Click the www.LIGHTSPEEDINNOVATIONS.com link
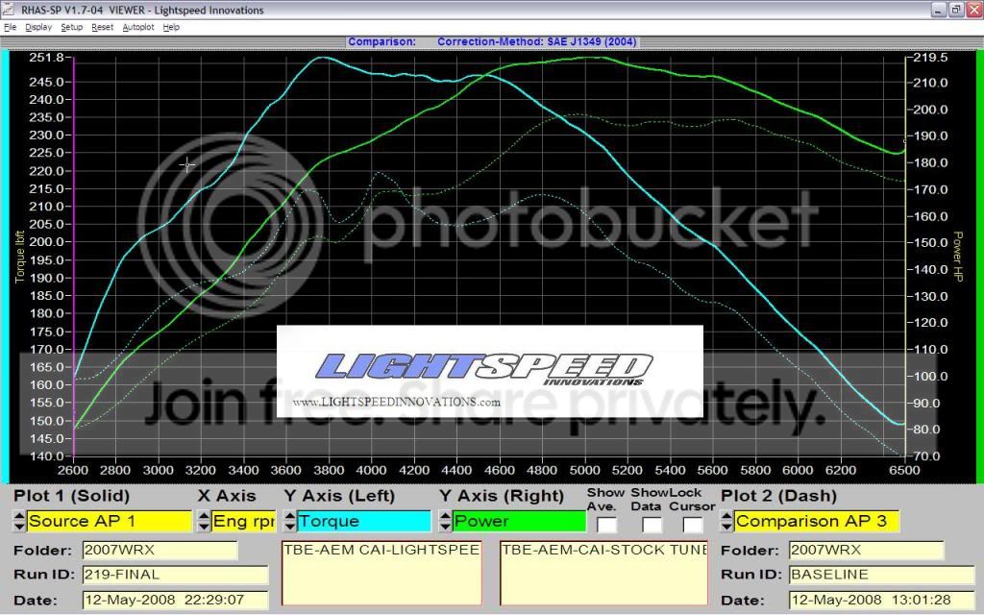The image size is (984, 615). point(396,402)
